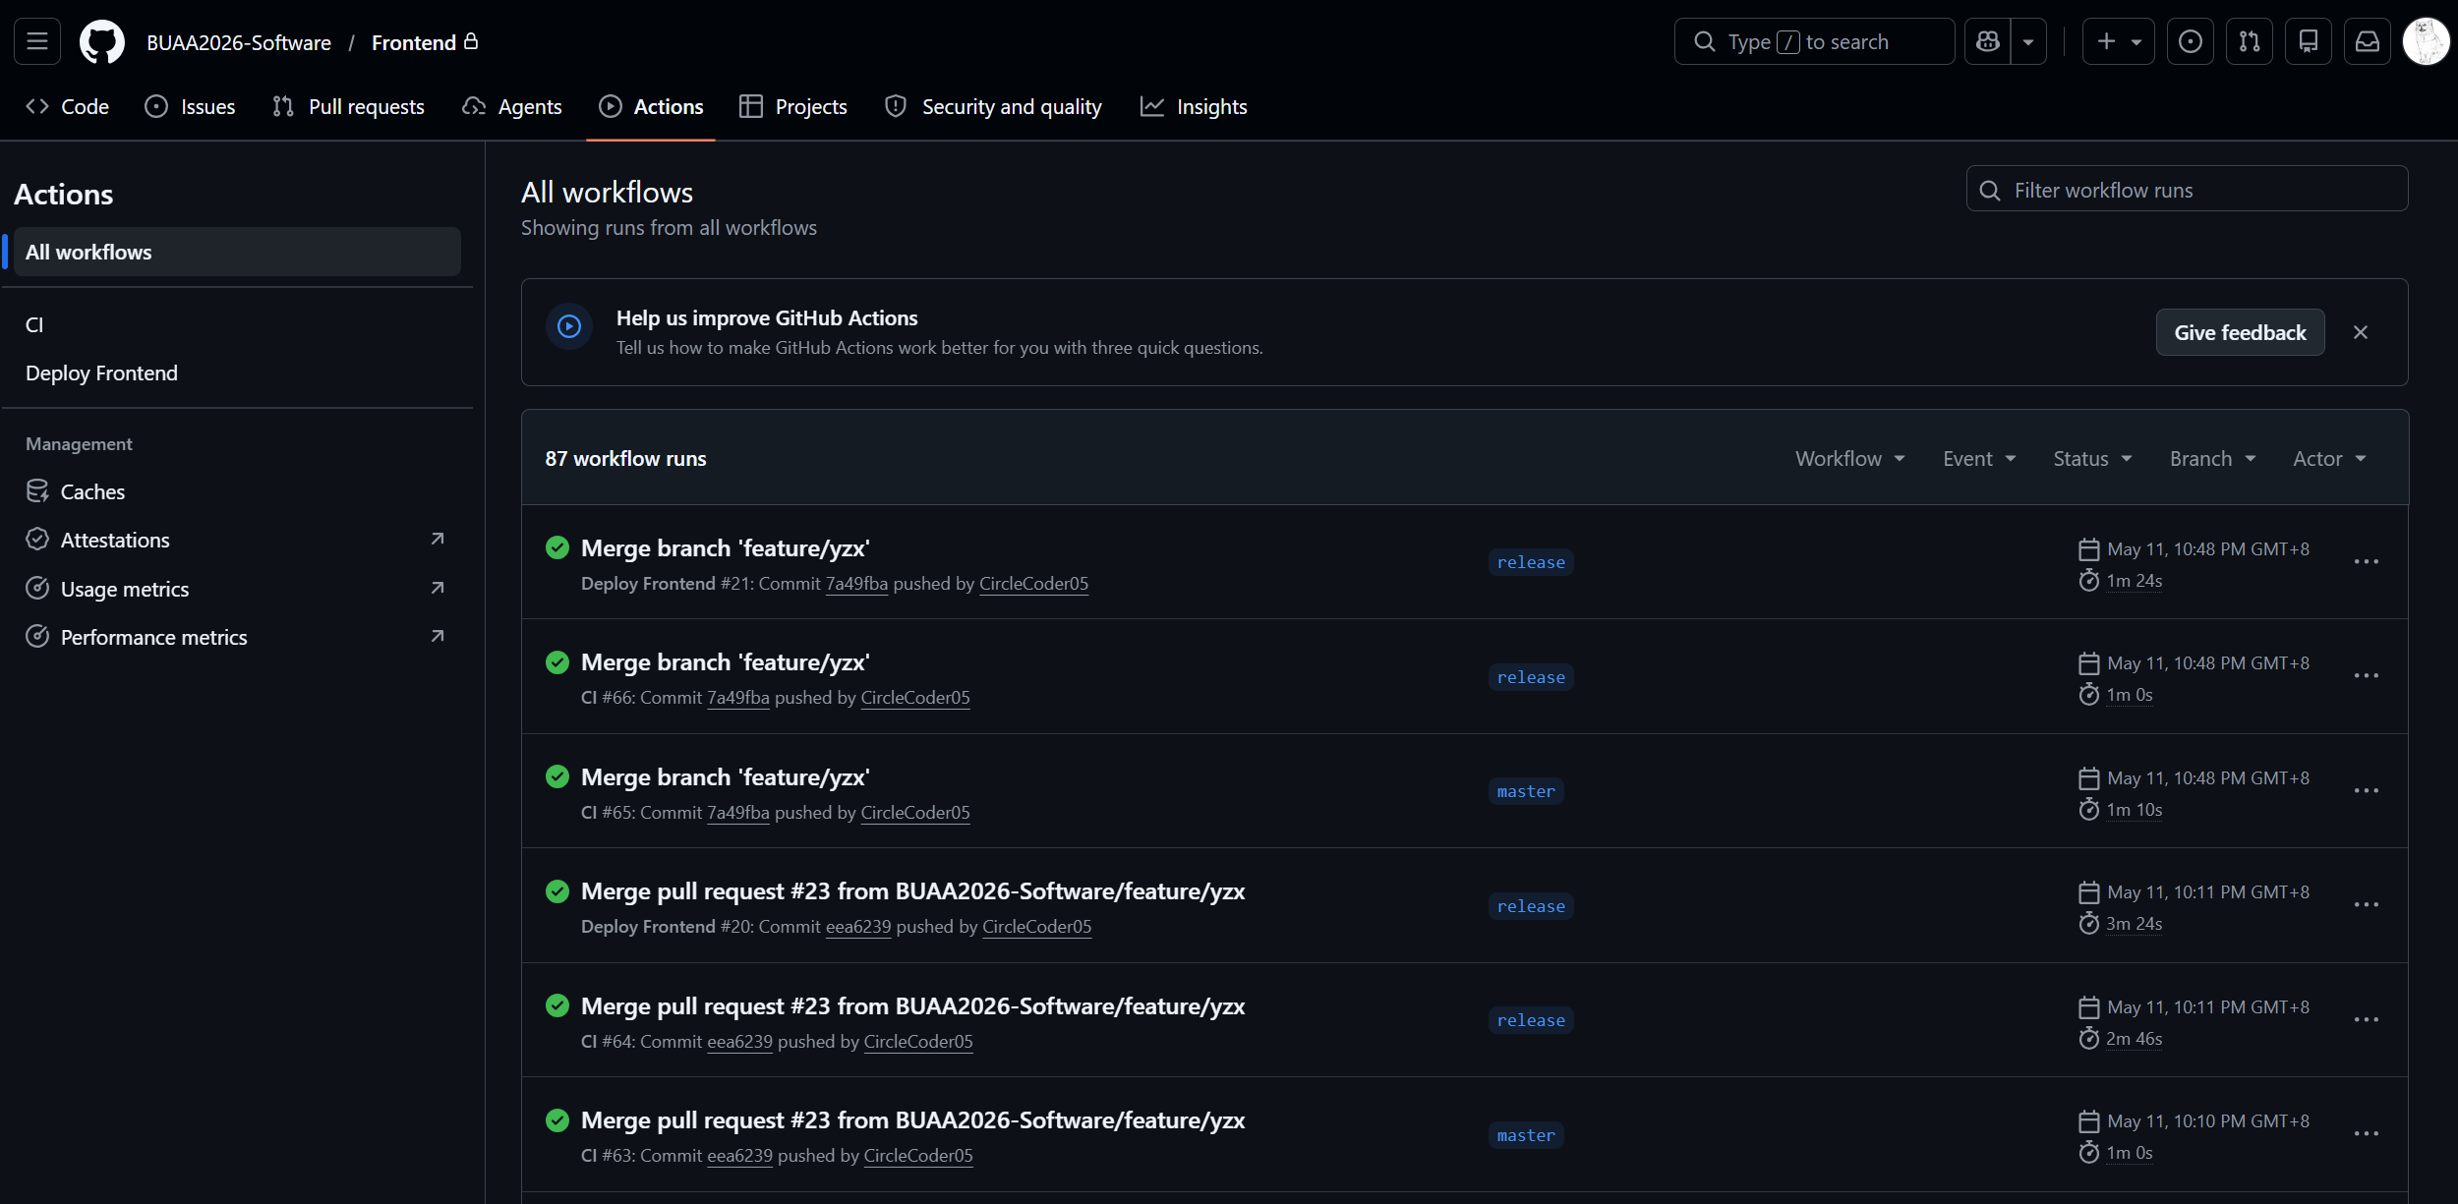The width and height of the screenshot is (2458, 1204).
Task: Select the CI workflow in the sidebar
Action: [x=237, y=324]
